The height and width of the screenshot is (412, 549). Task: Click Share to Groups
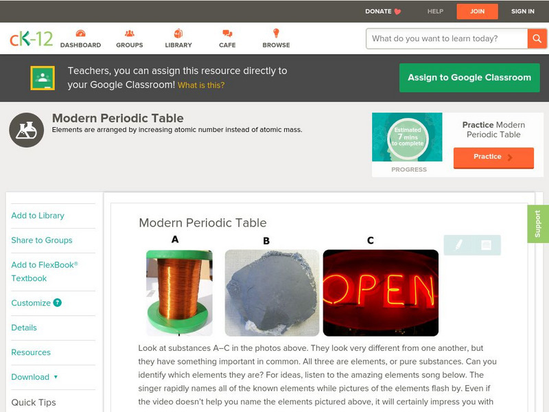[42, 240]
